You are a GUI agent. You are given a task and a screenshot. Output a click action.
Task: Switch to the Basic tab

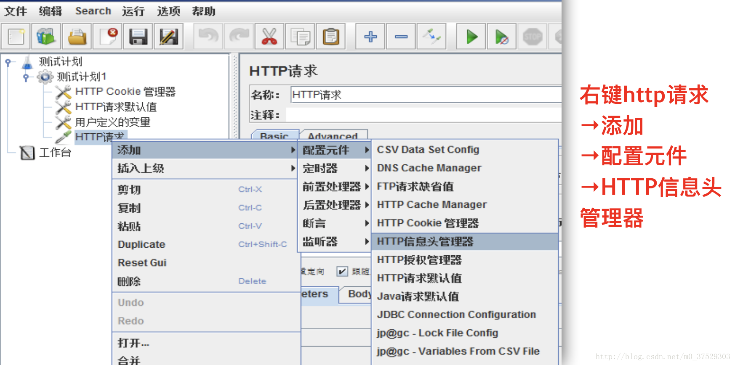274,135
